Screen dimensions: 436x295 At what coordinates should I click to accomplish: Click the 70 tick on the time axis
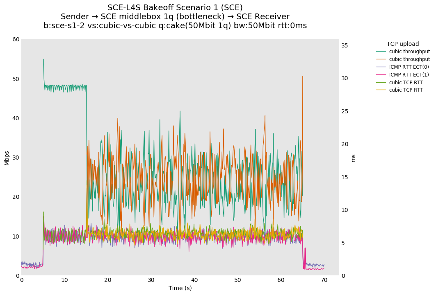click(324, 280)
